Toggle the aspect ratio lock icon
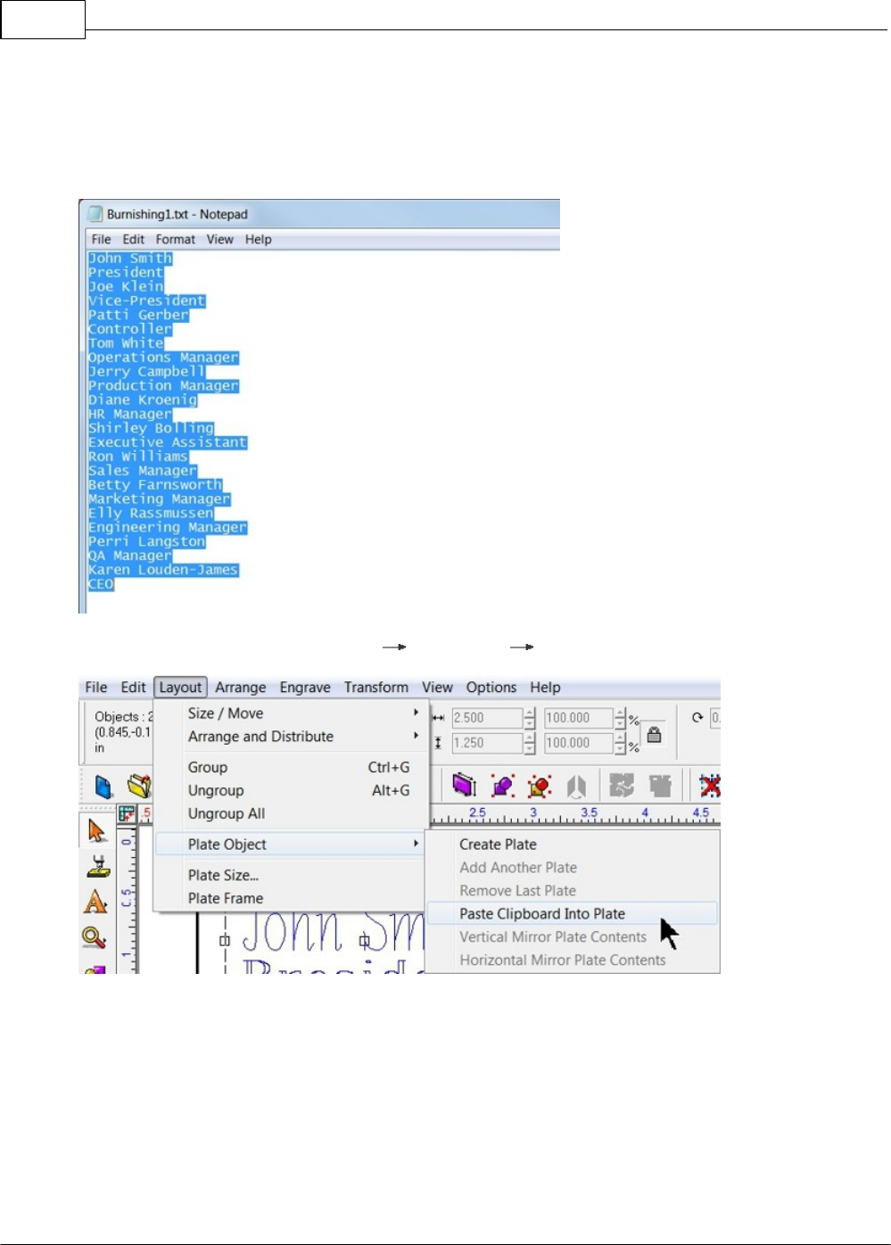The image size is (891, 1245). [x=654, y=734]
